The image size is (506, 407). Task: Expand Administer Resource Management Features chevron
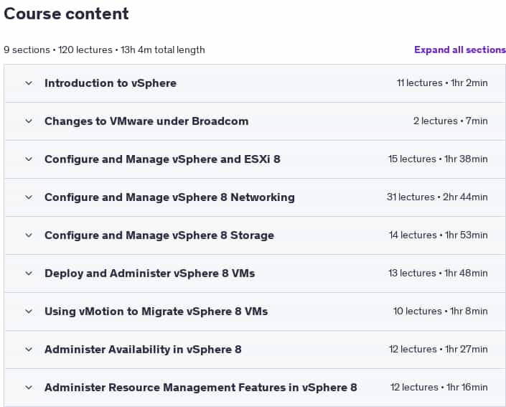click(29, 388)
